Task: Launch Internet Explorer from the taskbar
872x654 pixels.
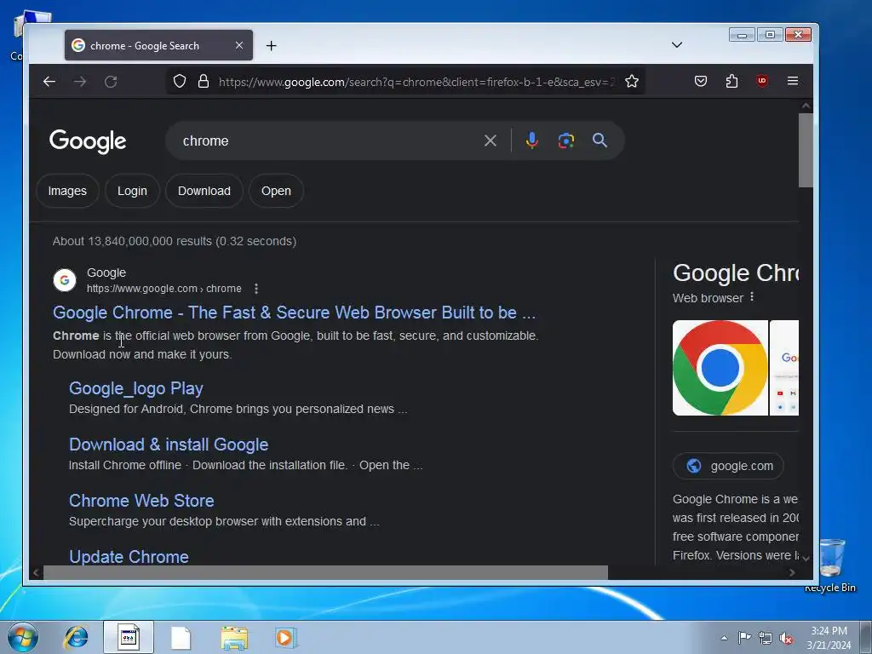Action: coord(76,637)
